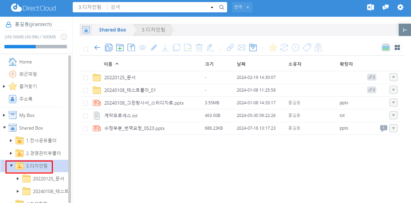Click Shared Box breadcrumb link
This screenshot has width=411, height=203.
click(113, 30)
